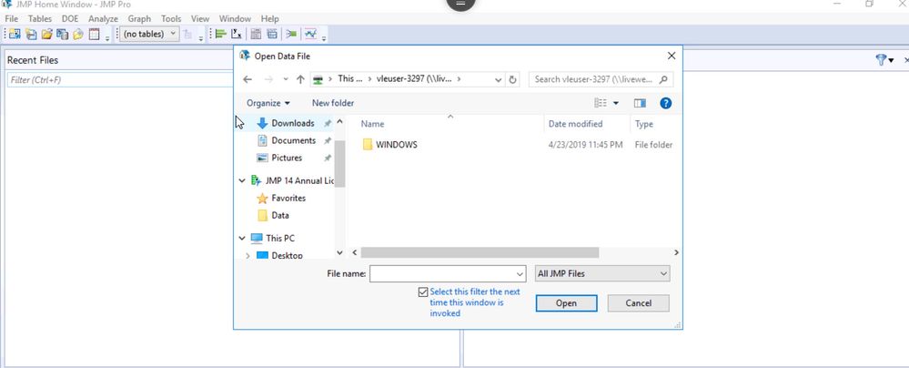The image size is (909, 368).
Task: Click the horizontal scrollbar thumb in file list
Action: 480,252
